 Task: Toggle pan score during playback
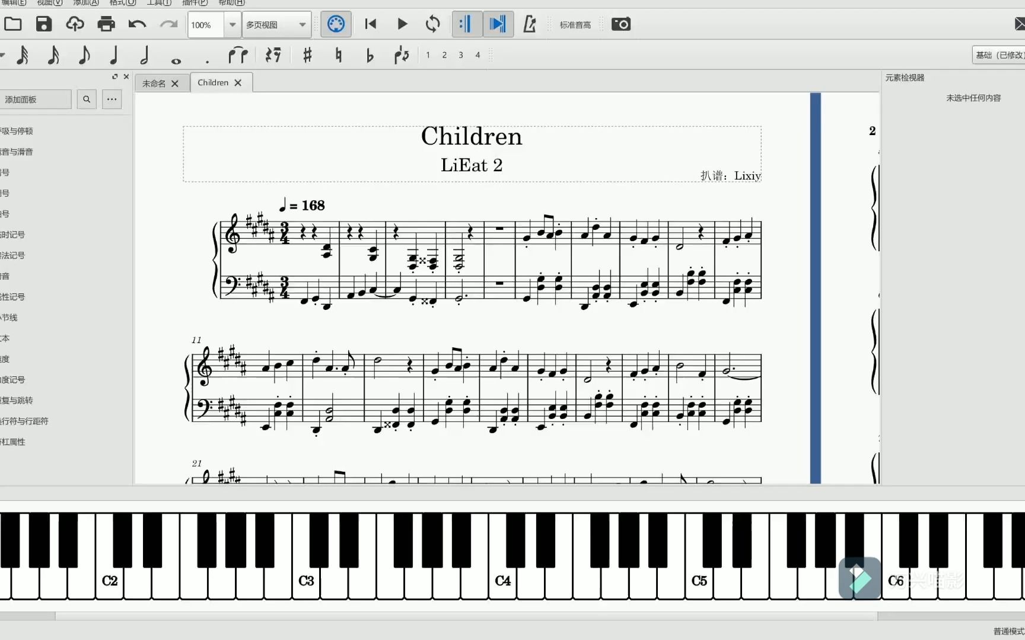pos(498,24)
